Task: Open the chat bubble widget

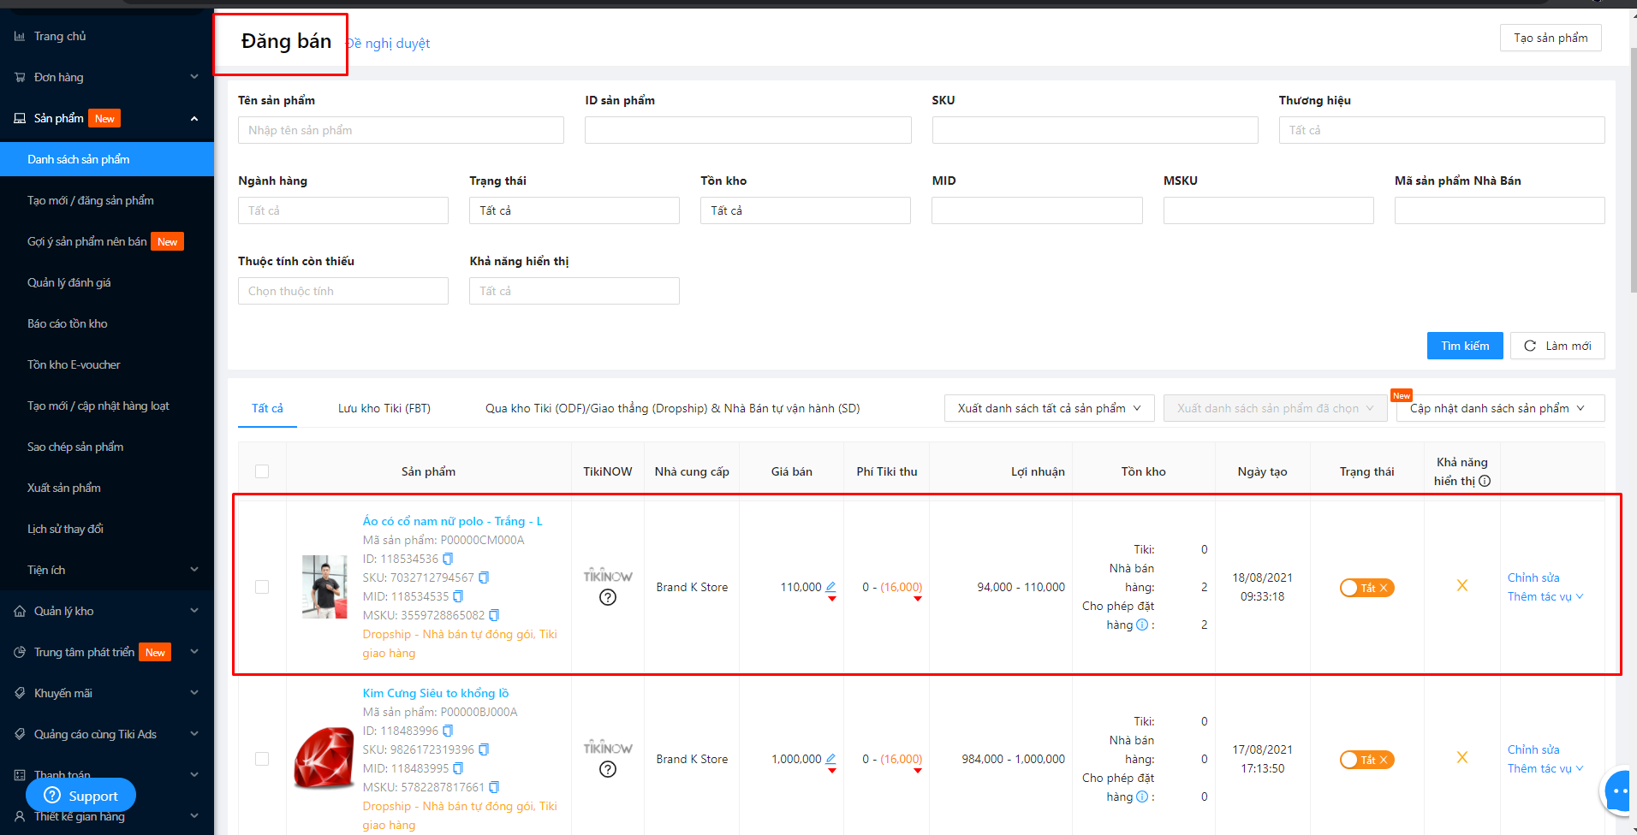Action: coord(1619,792)
